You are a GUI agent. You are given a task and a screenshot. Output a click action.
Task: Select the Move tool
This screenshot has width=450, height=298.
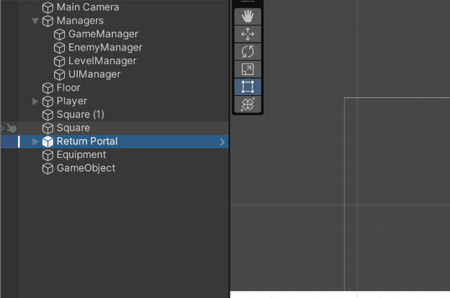coord(248,34)
